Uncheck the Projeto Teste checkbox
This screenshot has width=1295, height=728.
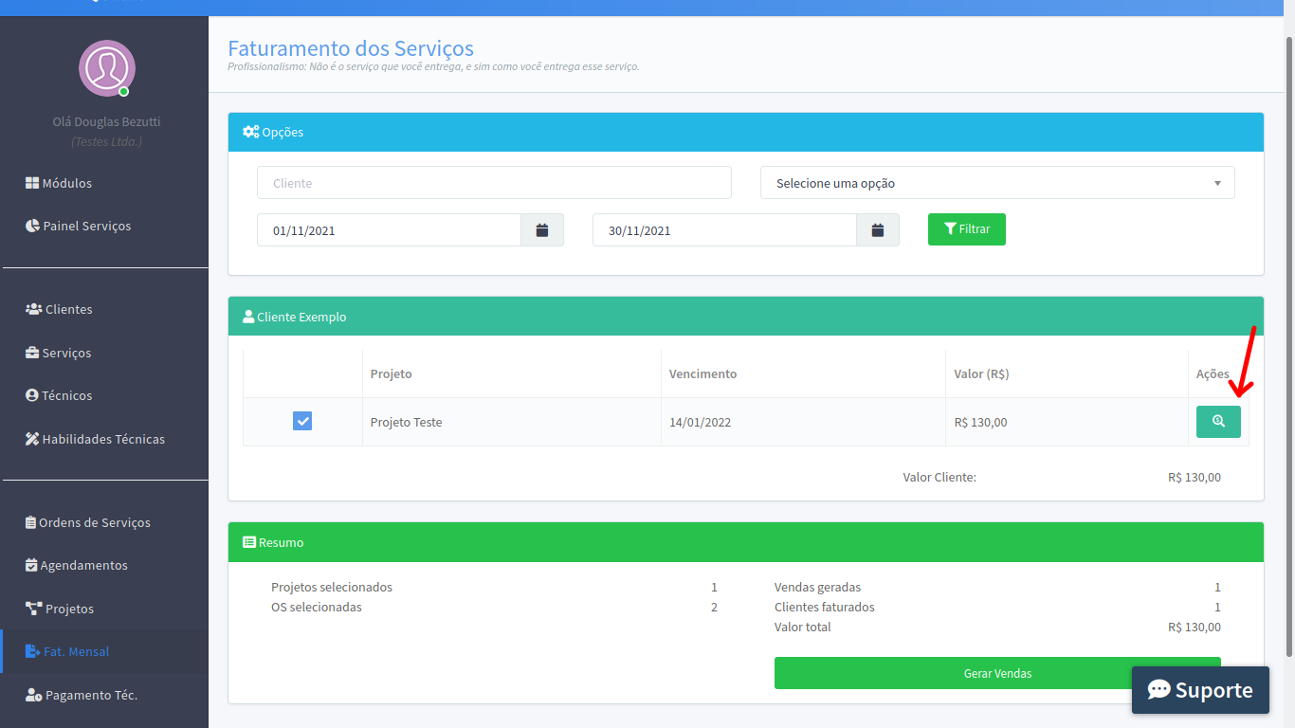pos(302,421)
